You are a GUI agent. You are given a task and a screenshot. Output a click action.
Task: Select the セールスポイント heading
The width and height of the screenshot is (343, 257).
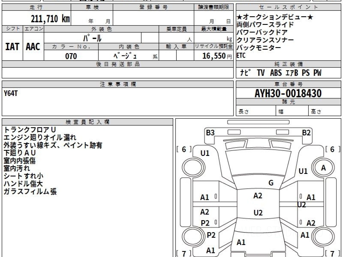tap(288, 7)
